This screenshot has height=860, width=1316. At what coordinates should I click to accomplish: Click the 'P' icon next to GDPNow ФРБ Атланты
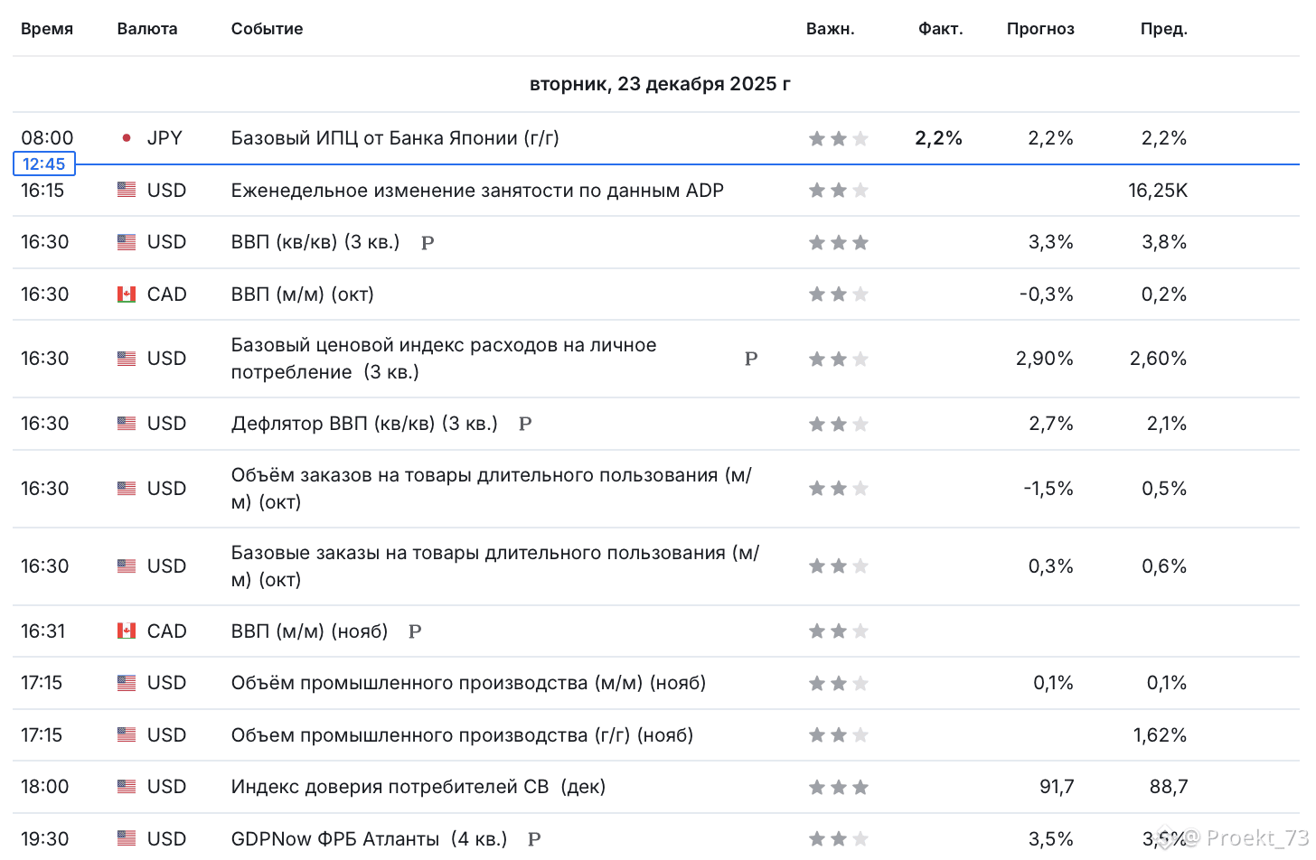pyautogui.click(x=534, y=839)
